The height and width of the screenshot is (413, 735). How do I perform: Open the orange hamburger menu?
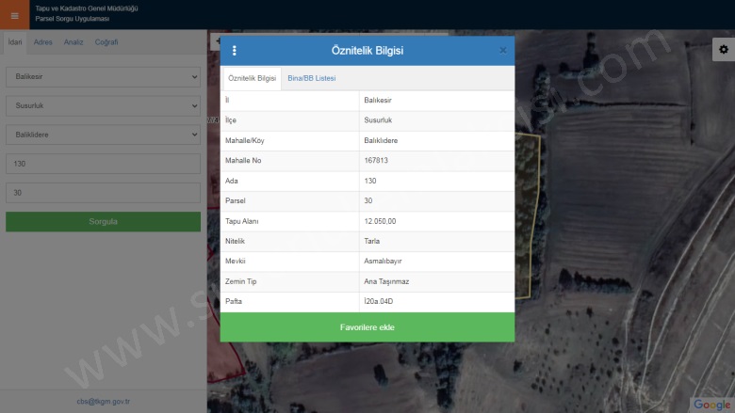(14, 15)
